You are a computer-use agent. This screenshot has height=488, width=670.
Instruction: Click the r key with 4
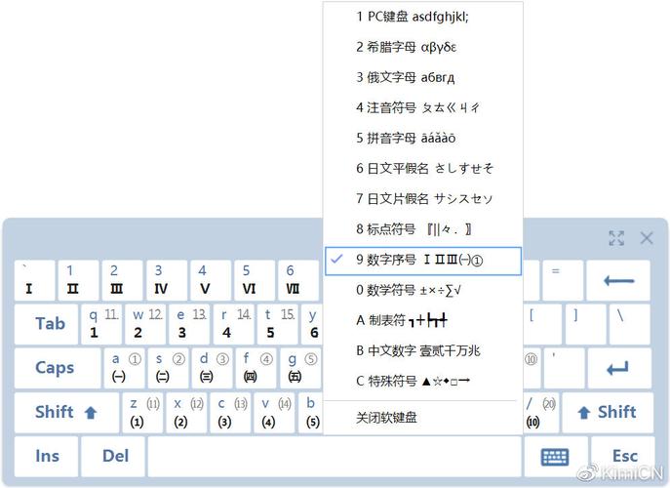point(234,324)
